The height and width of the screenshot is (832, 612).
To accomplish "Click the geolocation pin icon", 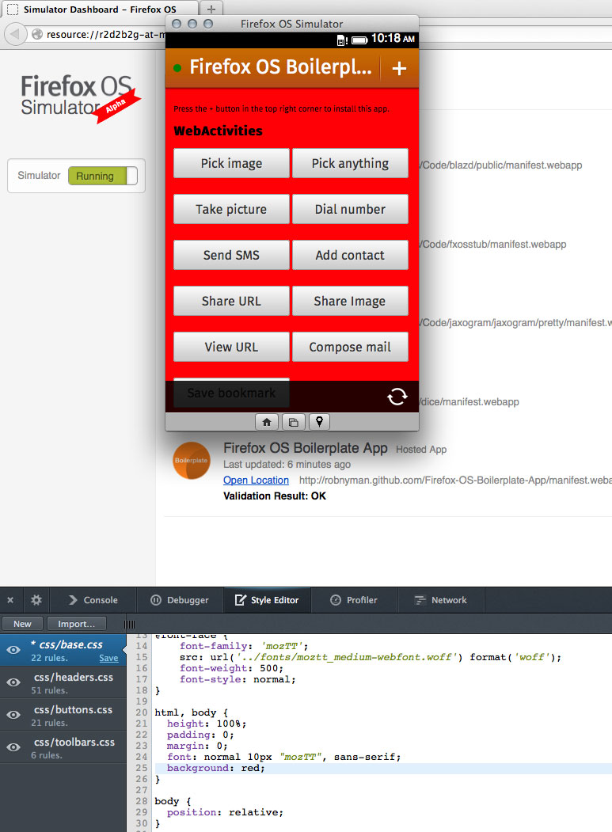I will 319,422.
